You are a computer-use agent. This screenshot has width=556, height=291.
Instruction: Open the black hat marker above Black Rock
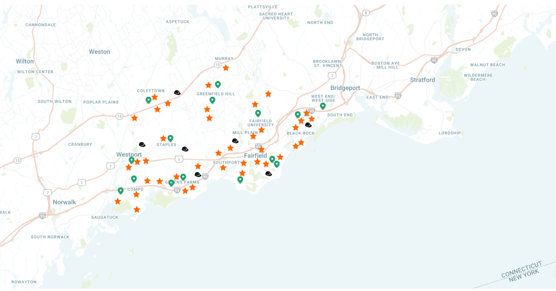(x=308, y=125)
